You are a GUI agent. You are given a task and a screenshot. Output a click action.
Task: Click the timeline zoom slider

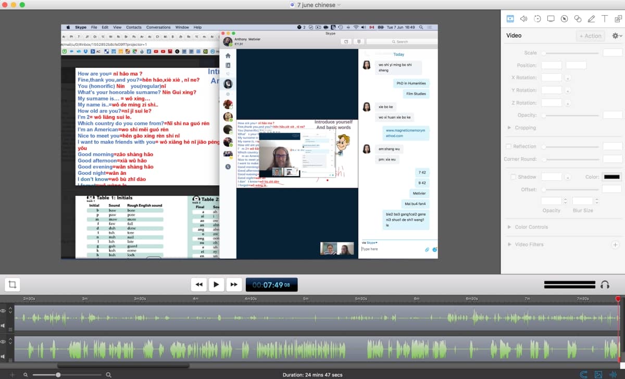click(57, 374)
